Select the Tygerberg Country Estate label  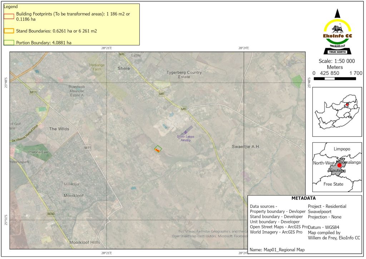[x=184, y=74]
